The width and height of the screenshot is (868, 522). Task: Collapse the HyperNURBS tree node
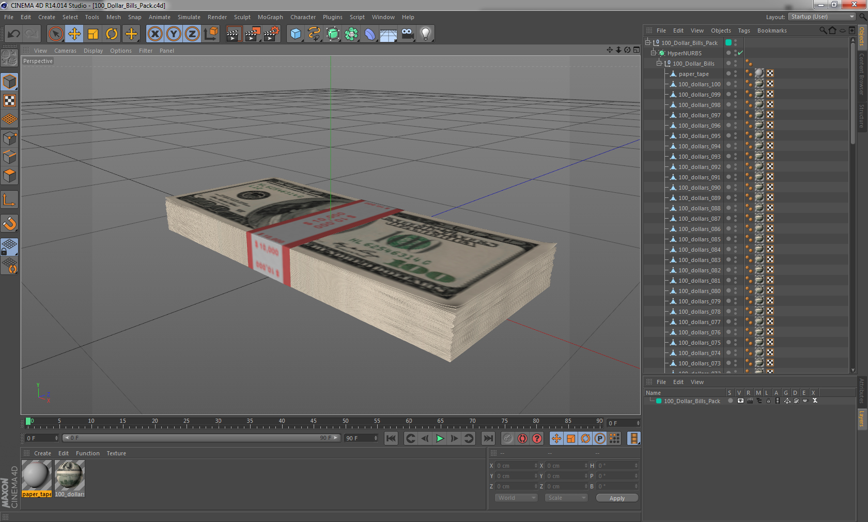click(653, 53)
